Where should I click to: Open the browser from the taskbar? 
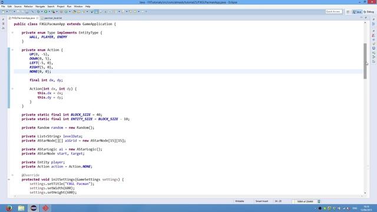(x=9, y=208)
